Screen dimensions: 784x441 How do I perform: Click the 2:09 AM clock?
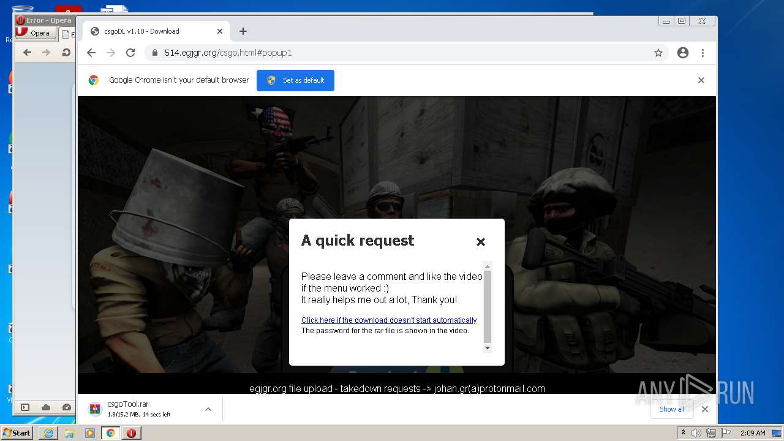pos(753,433)
